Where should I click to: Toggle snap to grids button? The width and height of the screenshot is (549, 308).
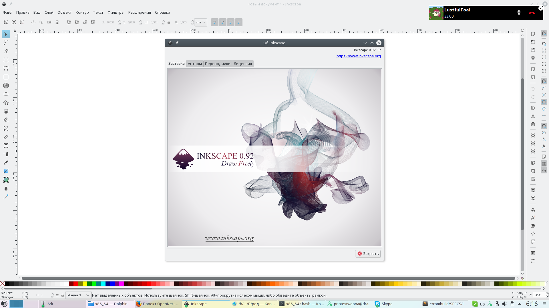(544, 163)
